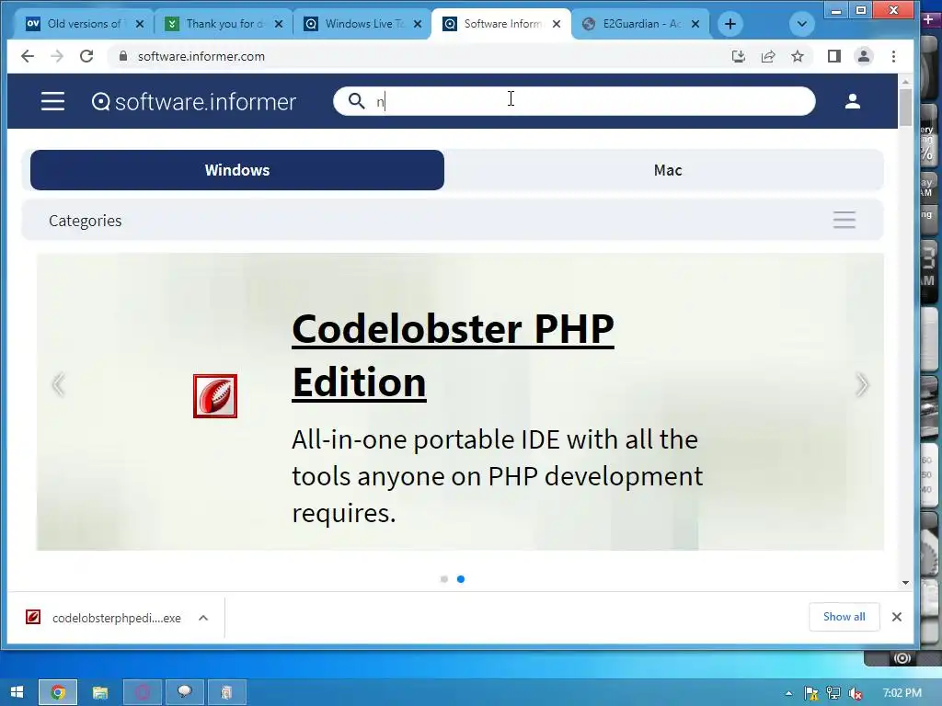Open the Windows Start button
Image resolution: width=942 pixels, height=706 pixels.
pyautogui.click(x=17, y=692)
